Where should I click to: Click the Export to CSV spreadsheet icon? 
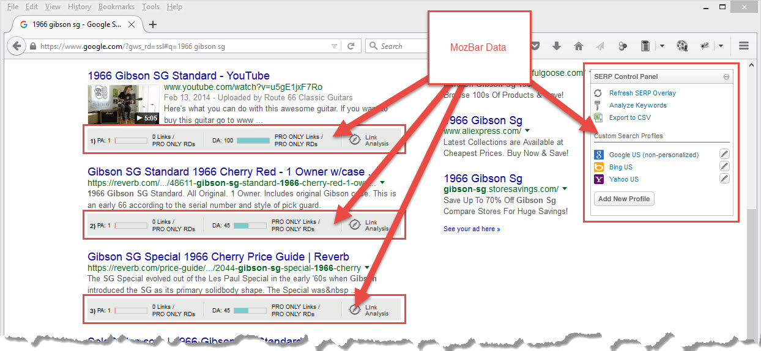coord(598,117)
